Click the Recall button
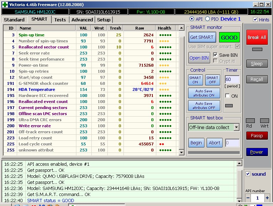Viewport: 273px width, 206px height. pos(257,79)
